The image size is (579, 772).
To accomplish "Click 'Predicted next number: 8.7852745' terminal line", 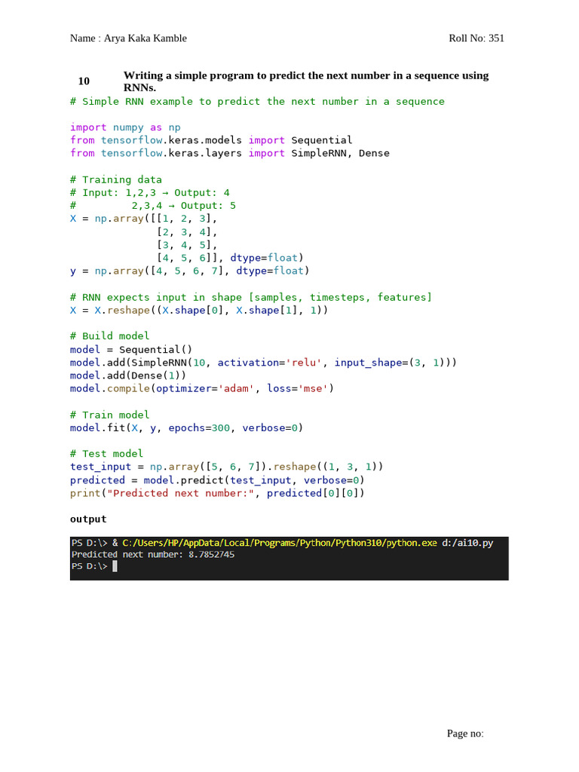I will pos(152,555).
